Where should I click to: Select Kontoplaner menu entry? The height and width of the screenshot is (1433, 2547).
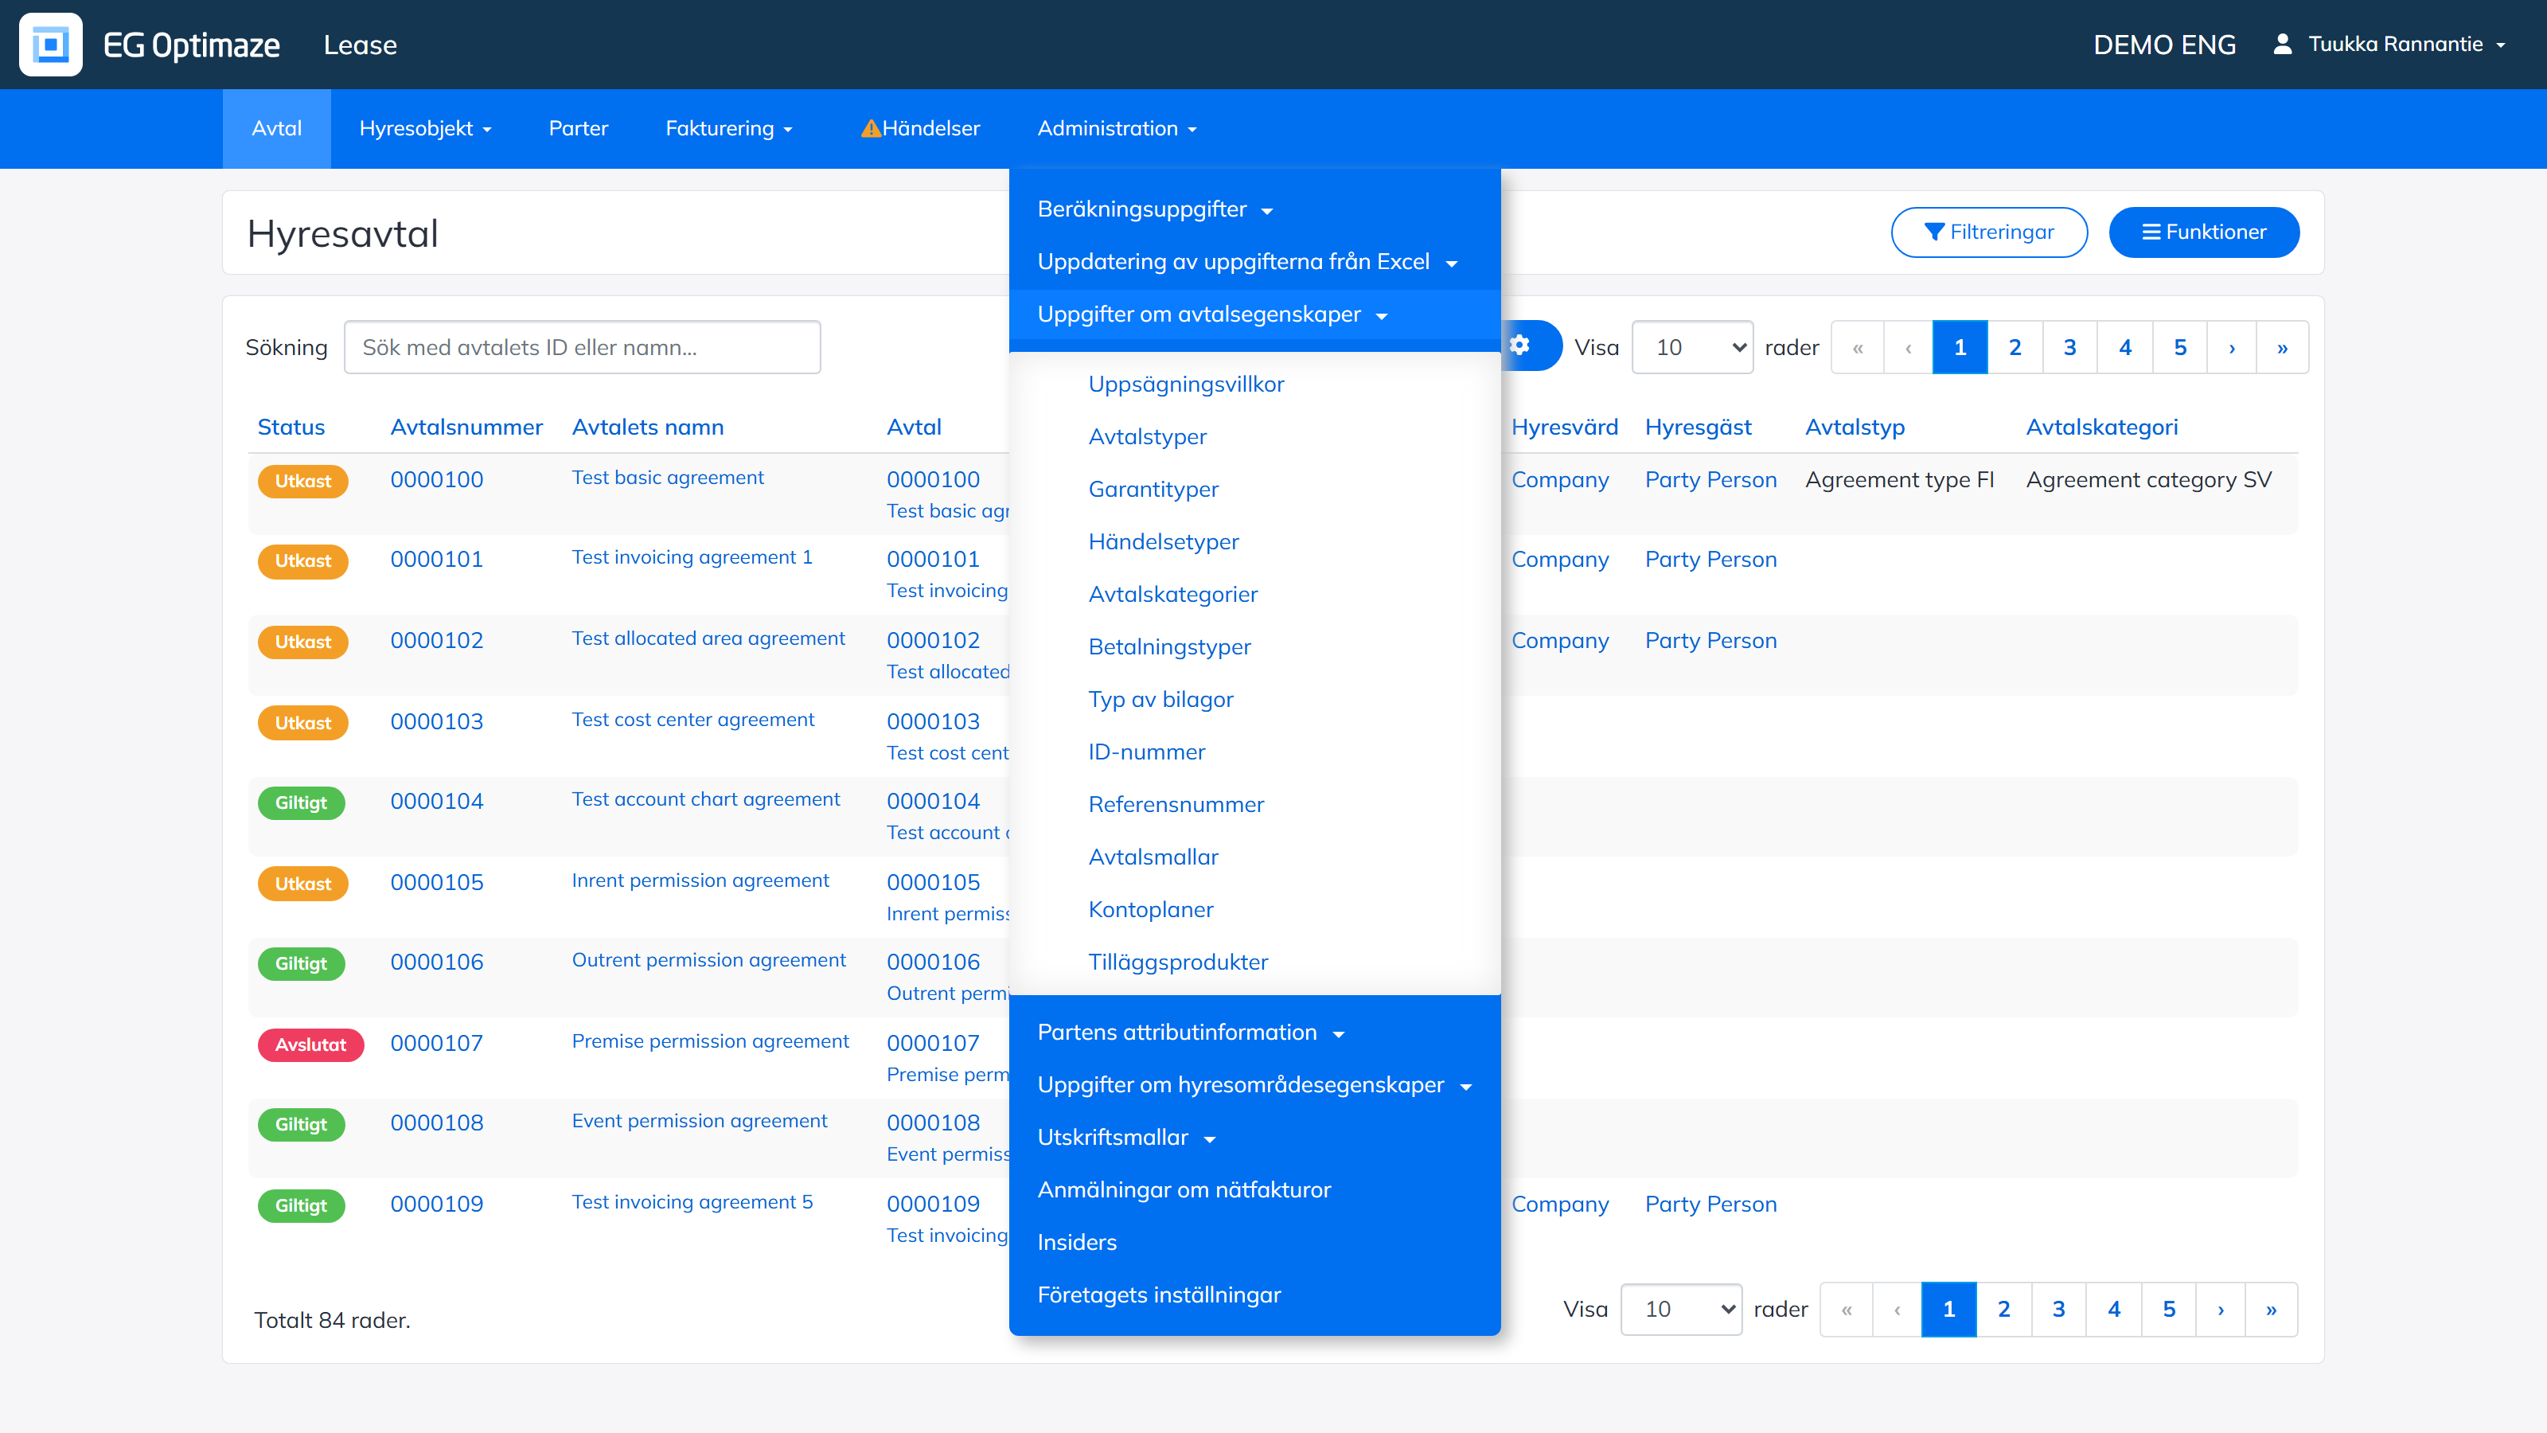1150,909
